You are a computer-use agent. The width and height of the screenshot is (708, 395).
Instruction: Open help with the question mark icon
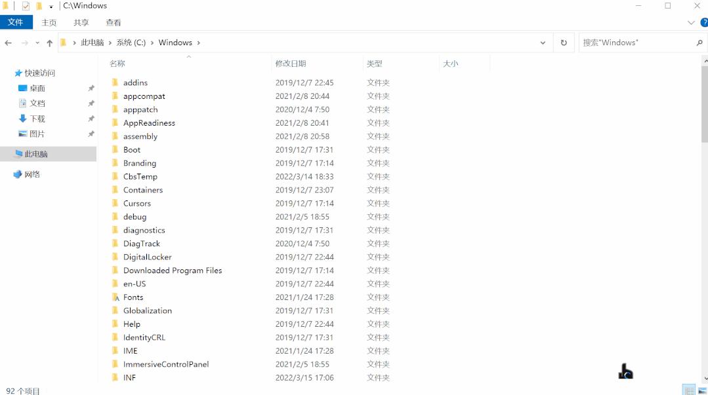pyautogui.click(x=704, y=22)
